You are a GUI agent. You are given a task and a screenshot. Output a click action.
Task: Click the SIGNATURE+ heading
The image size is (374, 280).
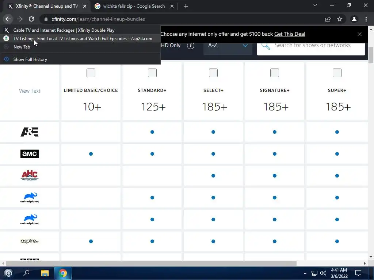tap(275, 90)
